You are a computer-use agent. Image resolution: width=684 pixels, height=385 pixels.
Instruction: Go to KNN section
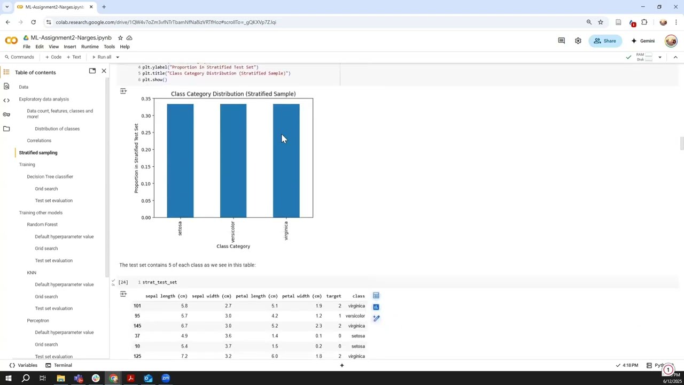[x=32, y=273]
